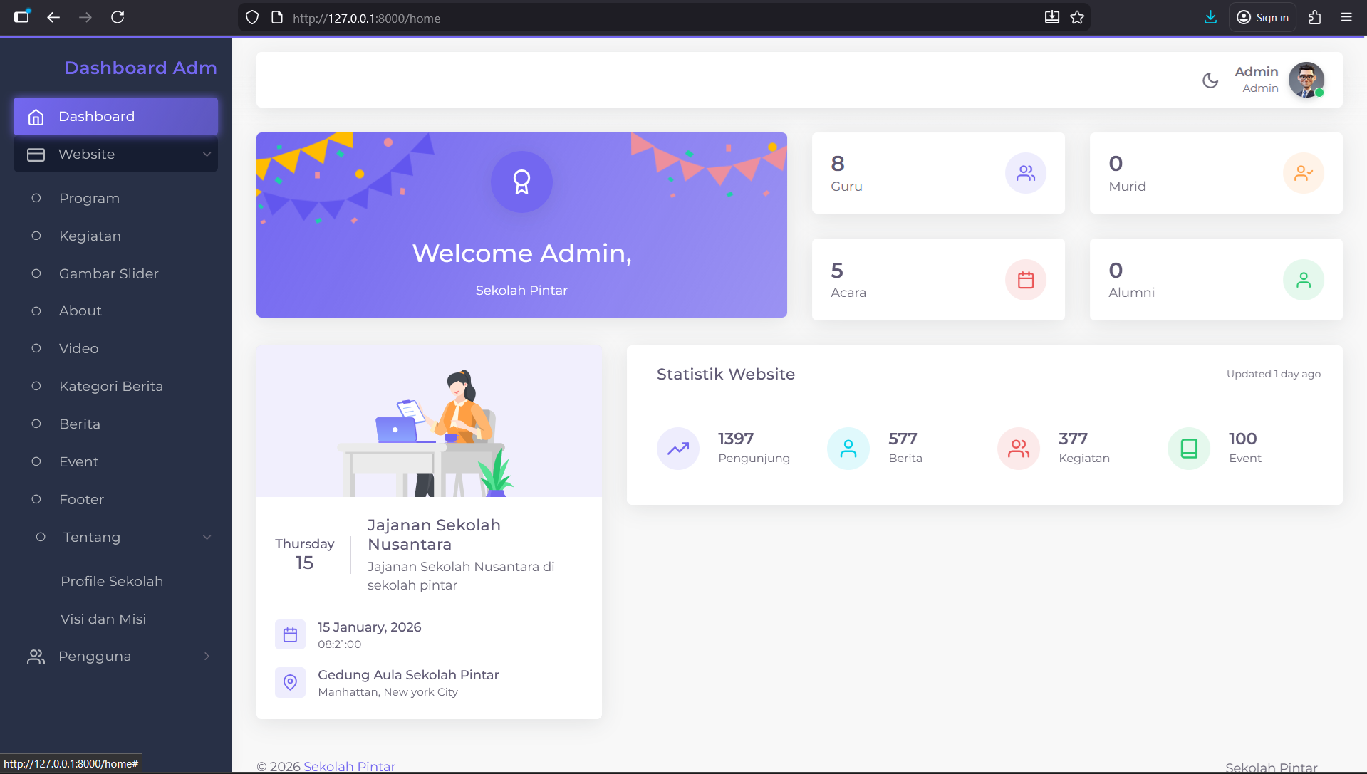The image size is (1367, 774).
Task: Open the Berita menu item in the sidebar
Action: (115, 424)
